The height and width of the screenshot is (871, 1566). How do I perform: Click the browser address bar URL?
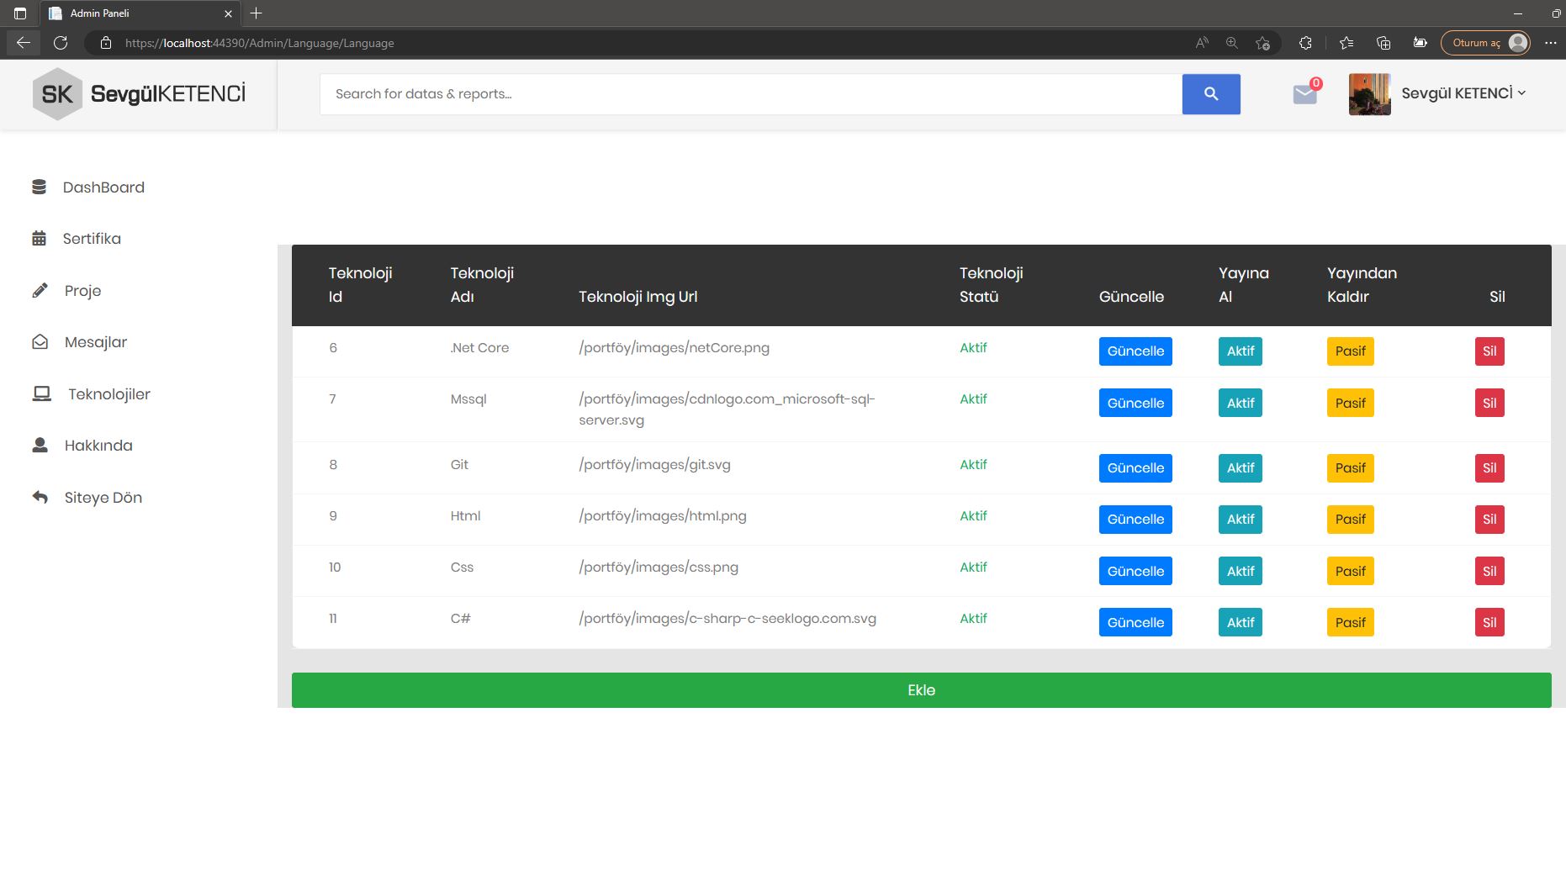(x=259, y=43)
